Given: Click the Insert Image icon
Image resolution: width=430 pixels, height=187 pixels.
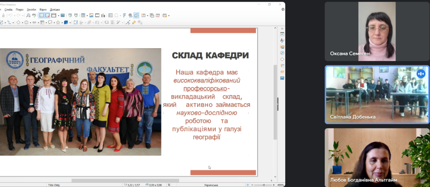Looking at the screenshot, I should [x=91, y=16].
